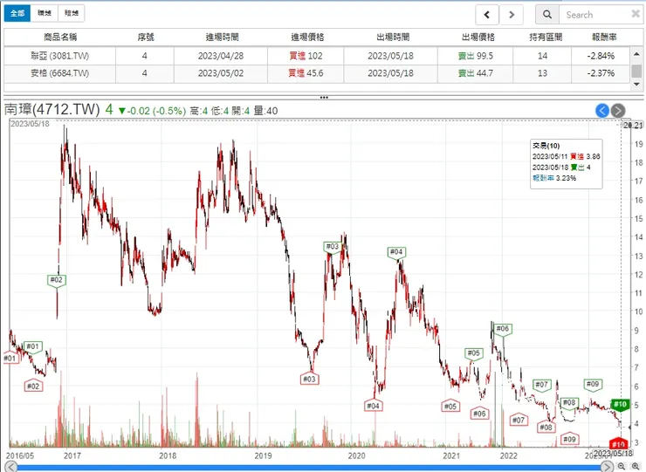Switch to the 賺錢 tab
This screenshot has height=472, width=646.
[x=45, y=13]
